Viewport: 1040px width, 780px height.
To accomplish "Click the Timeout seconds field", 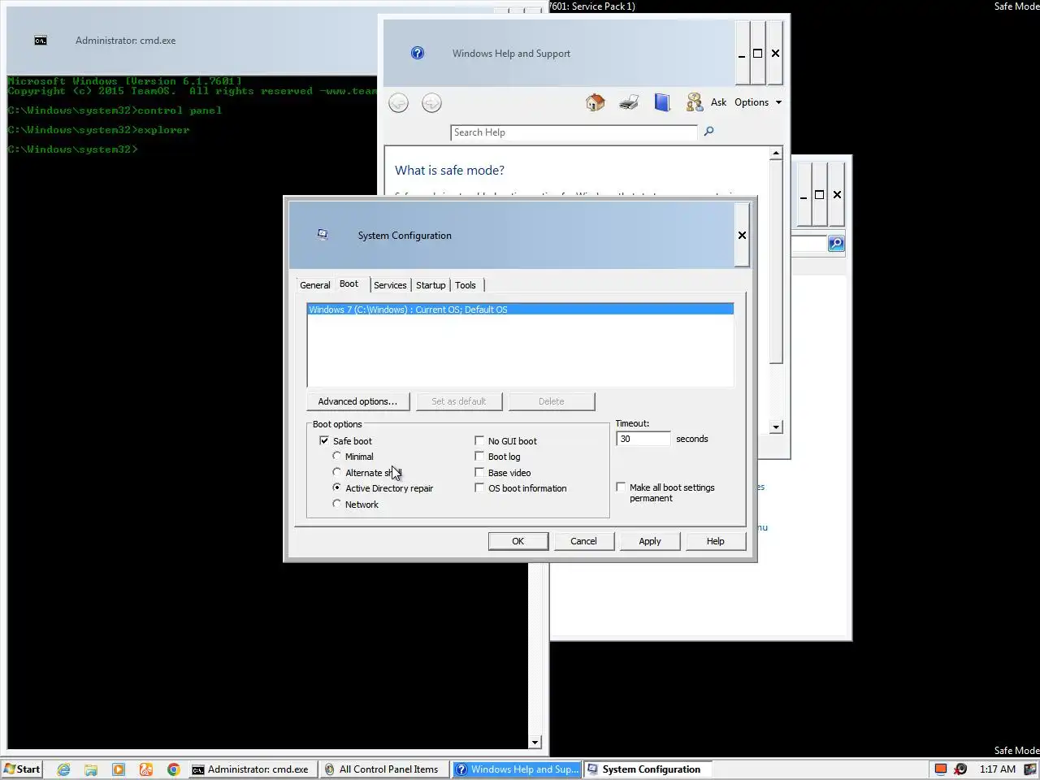I will coord(643,439).
